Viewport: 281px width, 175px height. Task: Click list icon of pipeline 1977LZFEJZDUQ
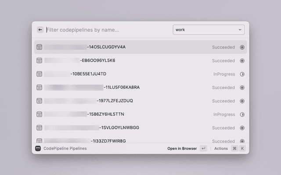click(x=39, y=101)
